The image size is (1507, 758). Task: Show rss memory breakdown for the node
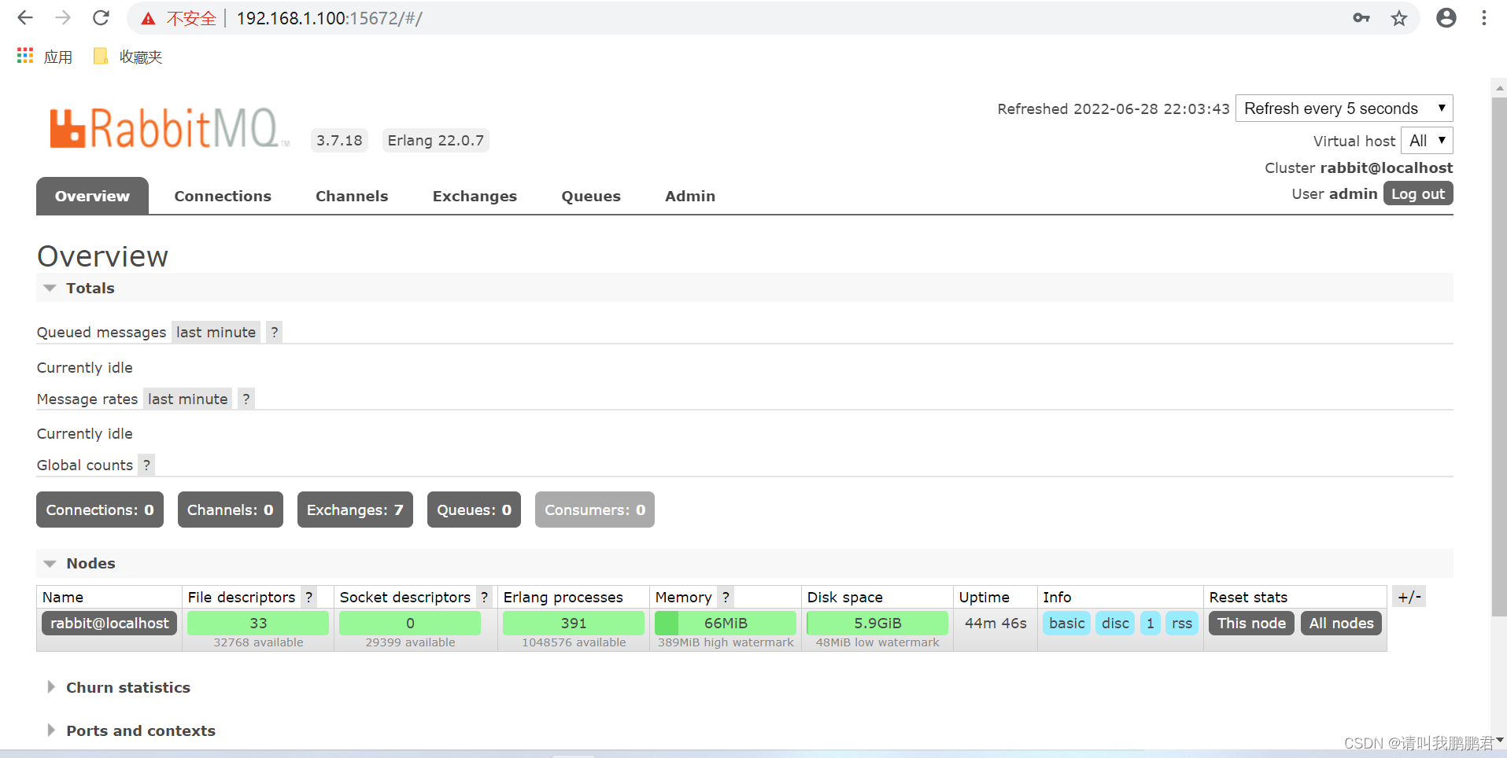(1182, 623)
